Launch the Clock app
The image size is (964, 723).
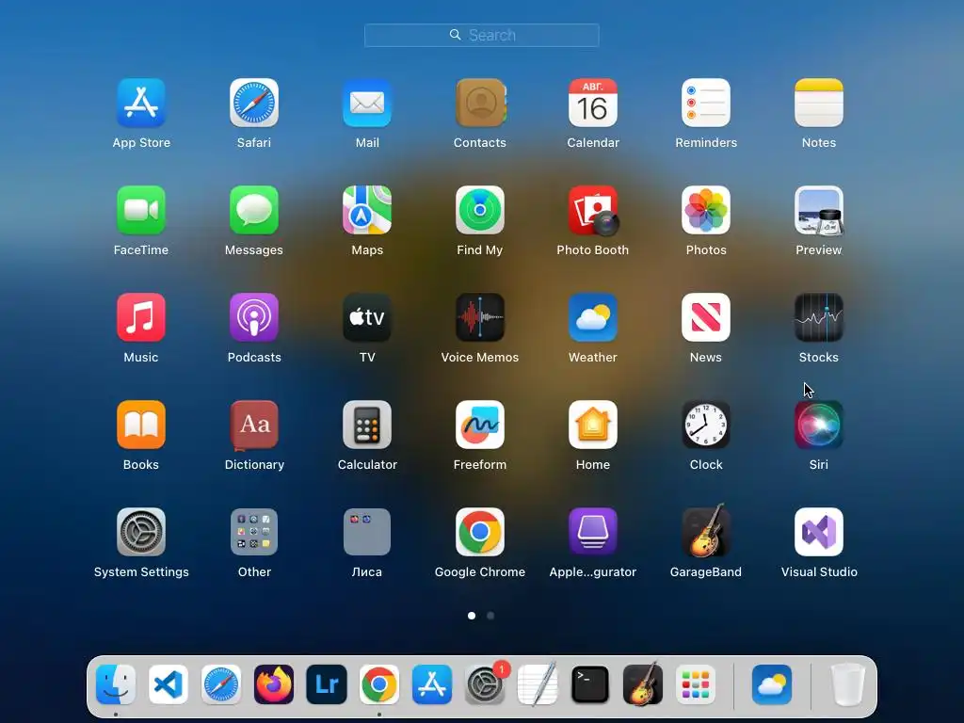click(x=706, y=425)
